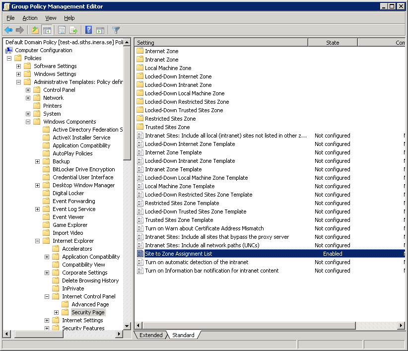Open the Action menu

point(30,18)
